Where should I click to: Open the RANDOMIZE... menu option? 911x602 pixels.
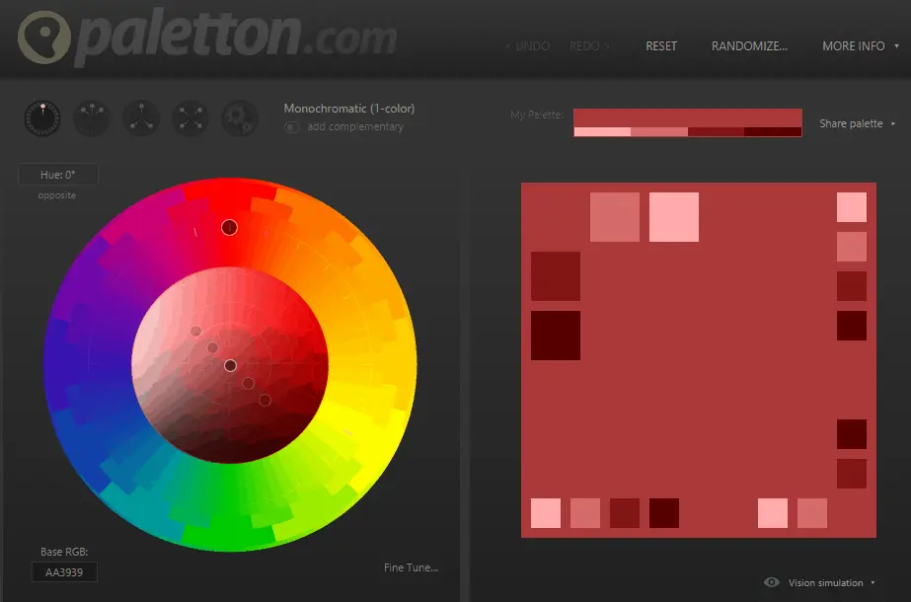749,46
